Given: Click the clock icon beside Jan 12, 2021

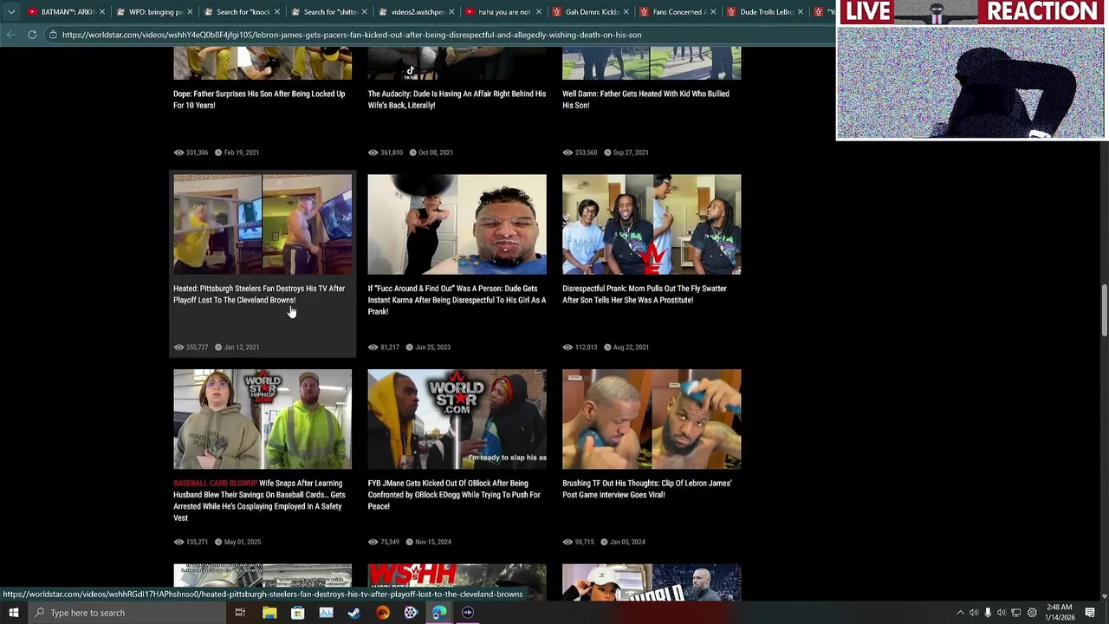Looking at the screenshot, I should click(217, 348).
